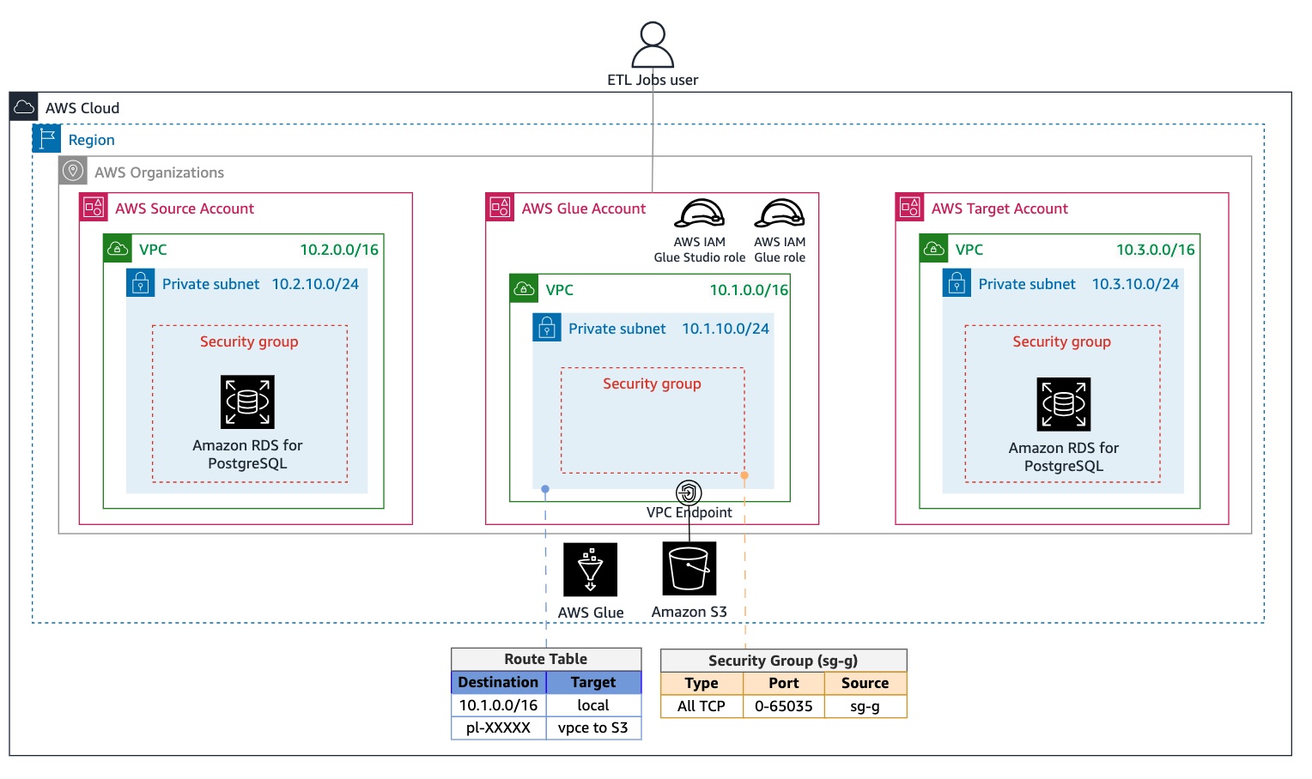Click the Glue VPC private subnet lock icon
Image resolution: width=1312 pixels, height=779 pixels.
coord(547,328)
